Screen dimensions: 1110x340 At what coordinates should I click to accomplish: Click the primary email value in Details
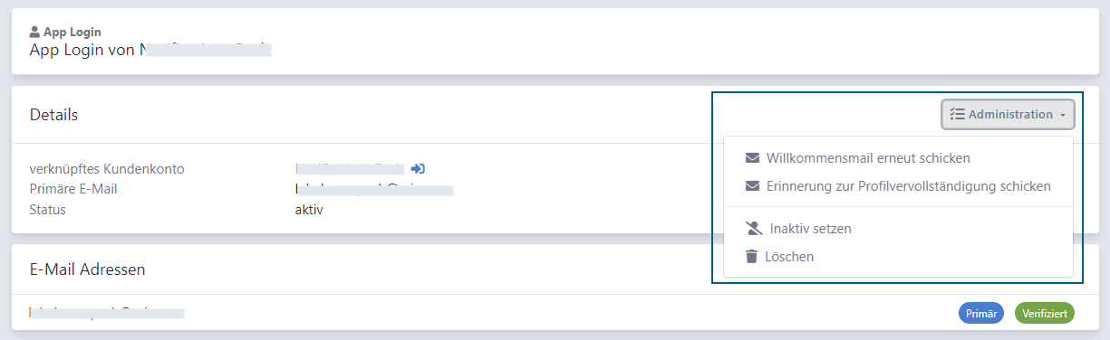(x=374, y=189)
